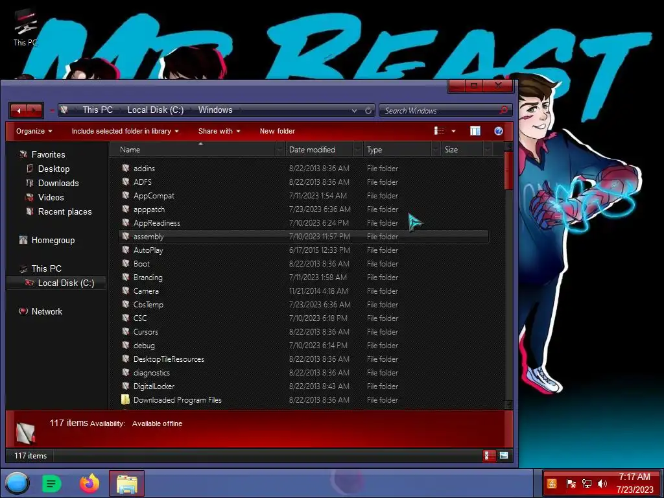Click the Network sidebar icon
The width and height of the screenshot is (664, 498).
point(23,311)
